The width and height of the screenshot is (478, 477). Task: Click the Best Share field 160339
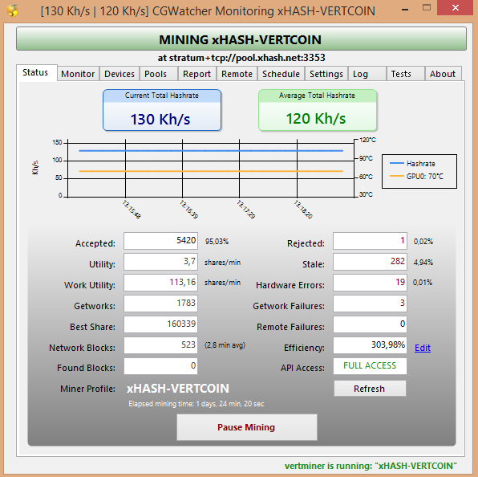click(160, 324)
